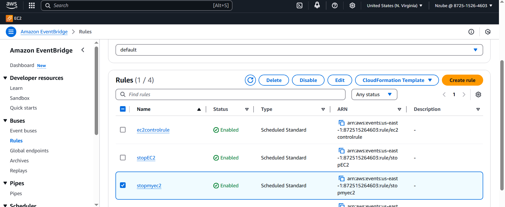Open the services grid menu
The height and width of the screenshot is (207, 505).
point(32,6)
